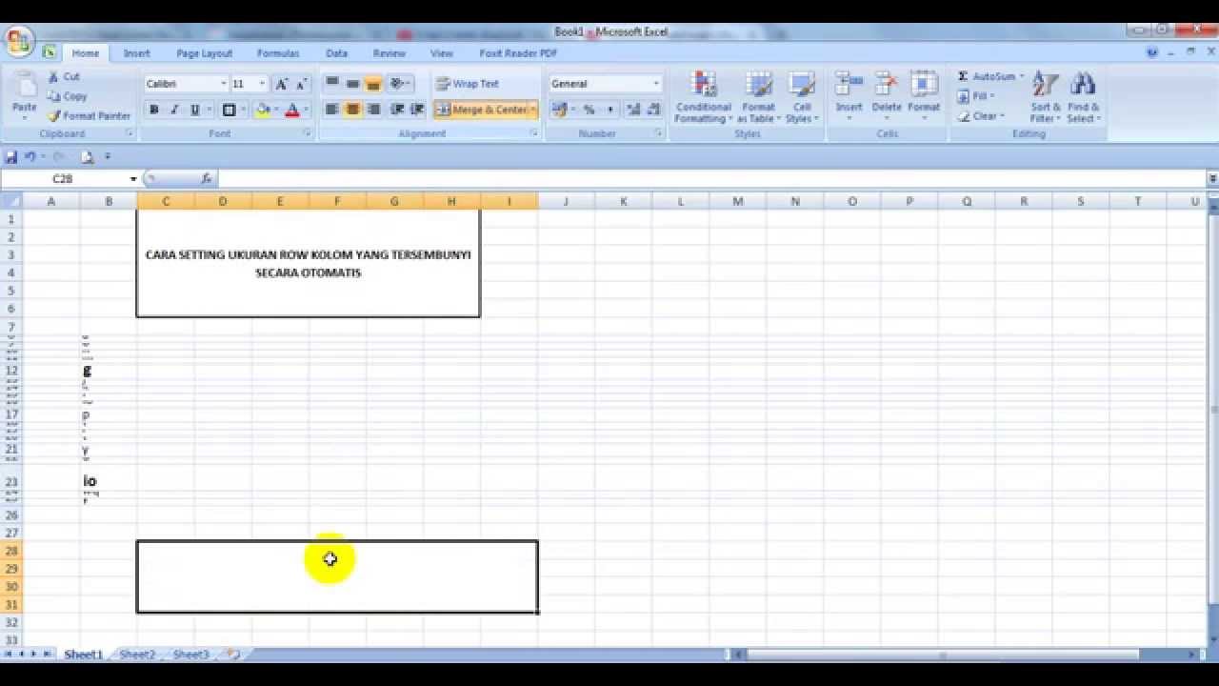Click the AutoSum sigma icon
1219x686 pixels.
963,76
